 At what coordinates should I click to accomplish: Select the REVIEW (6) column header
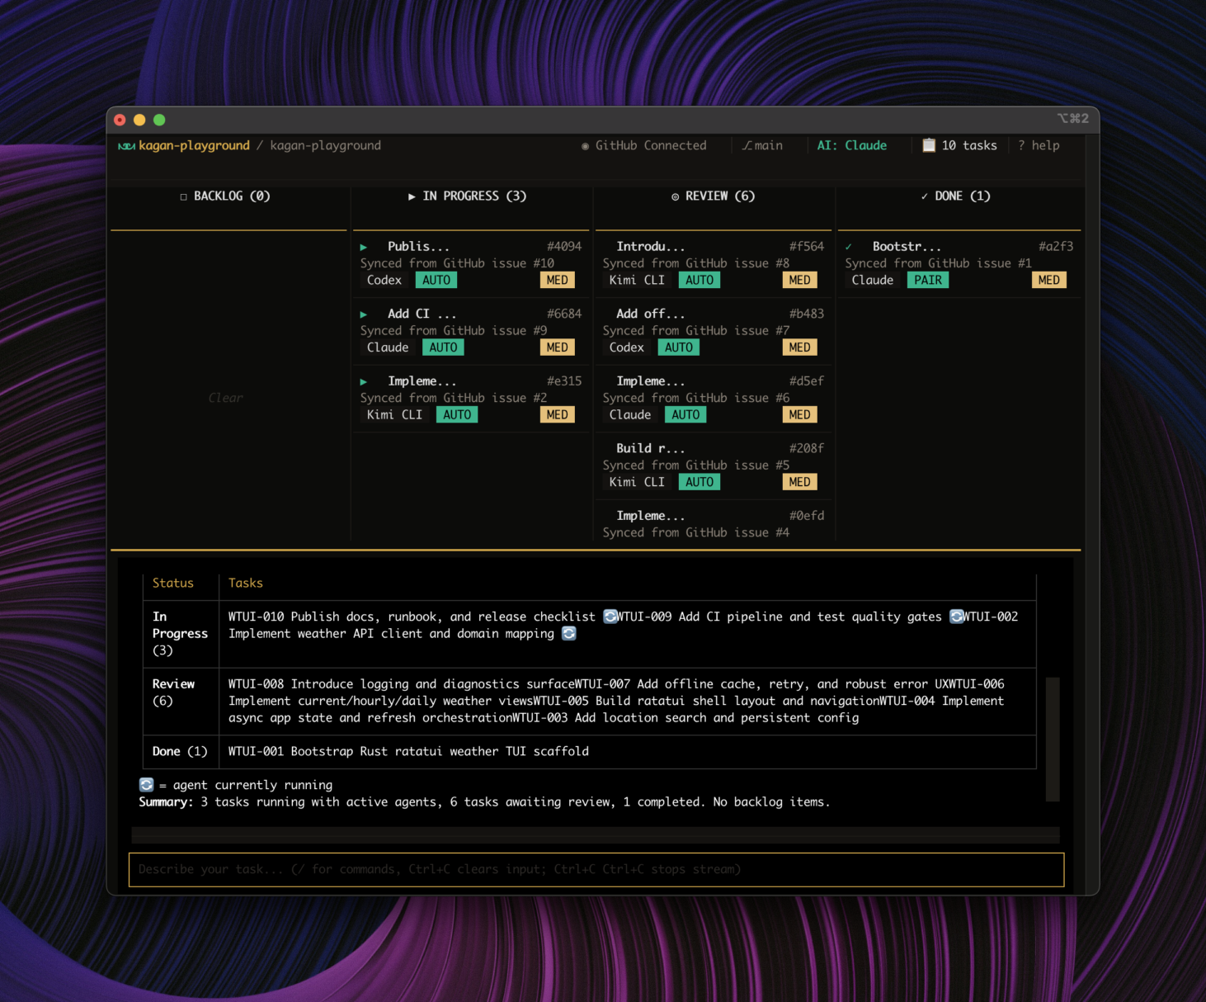(x=713, y=196)
